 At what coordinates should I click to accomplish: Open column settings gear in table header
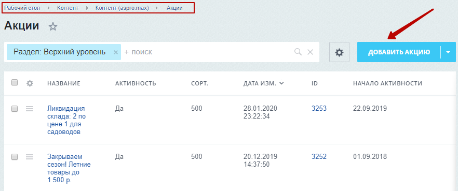coord(30,83)
